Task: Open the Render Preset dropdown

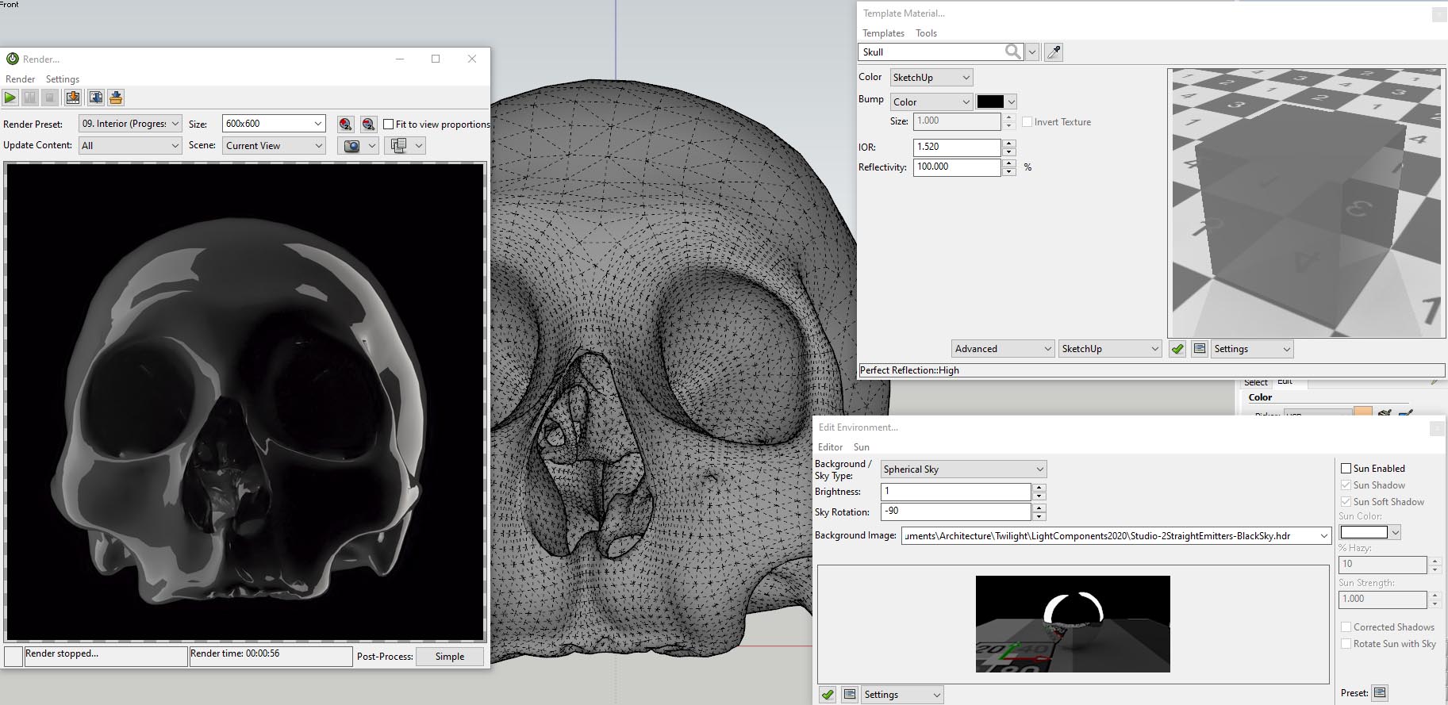Action: click(x=131, y=124)
